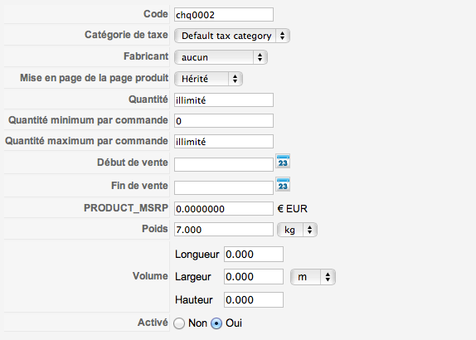Open the Fin de vente calendar picker
Screen dimensions: 476x340
[283, 184]
